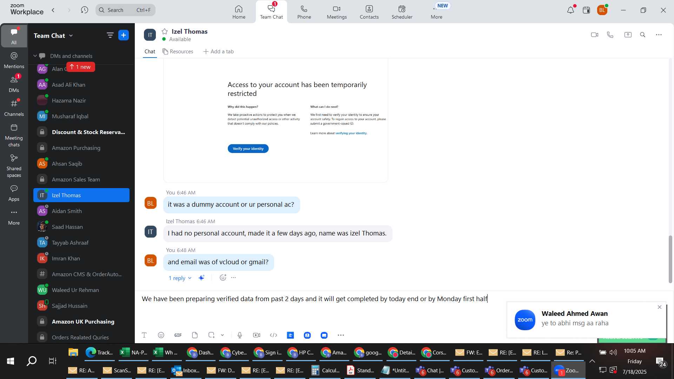Show hidden system tray icons

tap(592, 361)
